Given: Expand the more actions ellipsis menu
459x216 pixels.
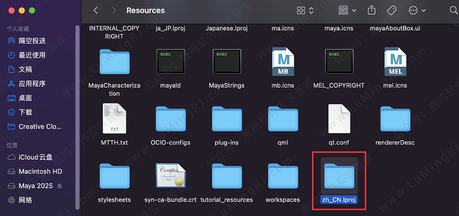Looking at the screenshot, I should point(417,10).
